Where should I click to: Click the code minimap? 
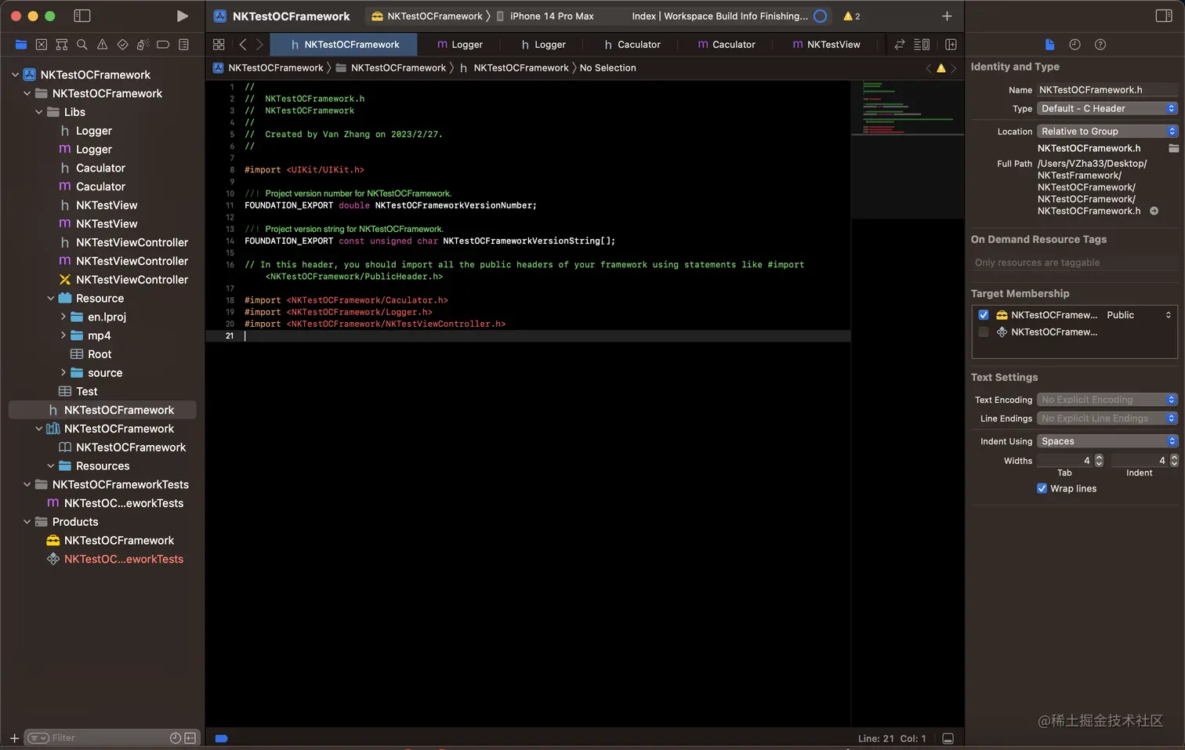click(x=908, y=149)
